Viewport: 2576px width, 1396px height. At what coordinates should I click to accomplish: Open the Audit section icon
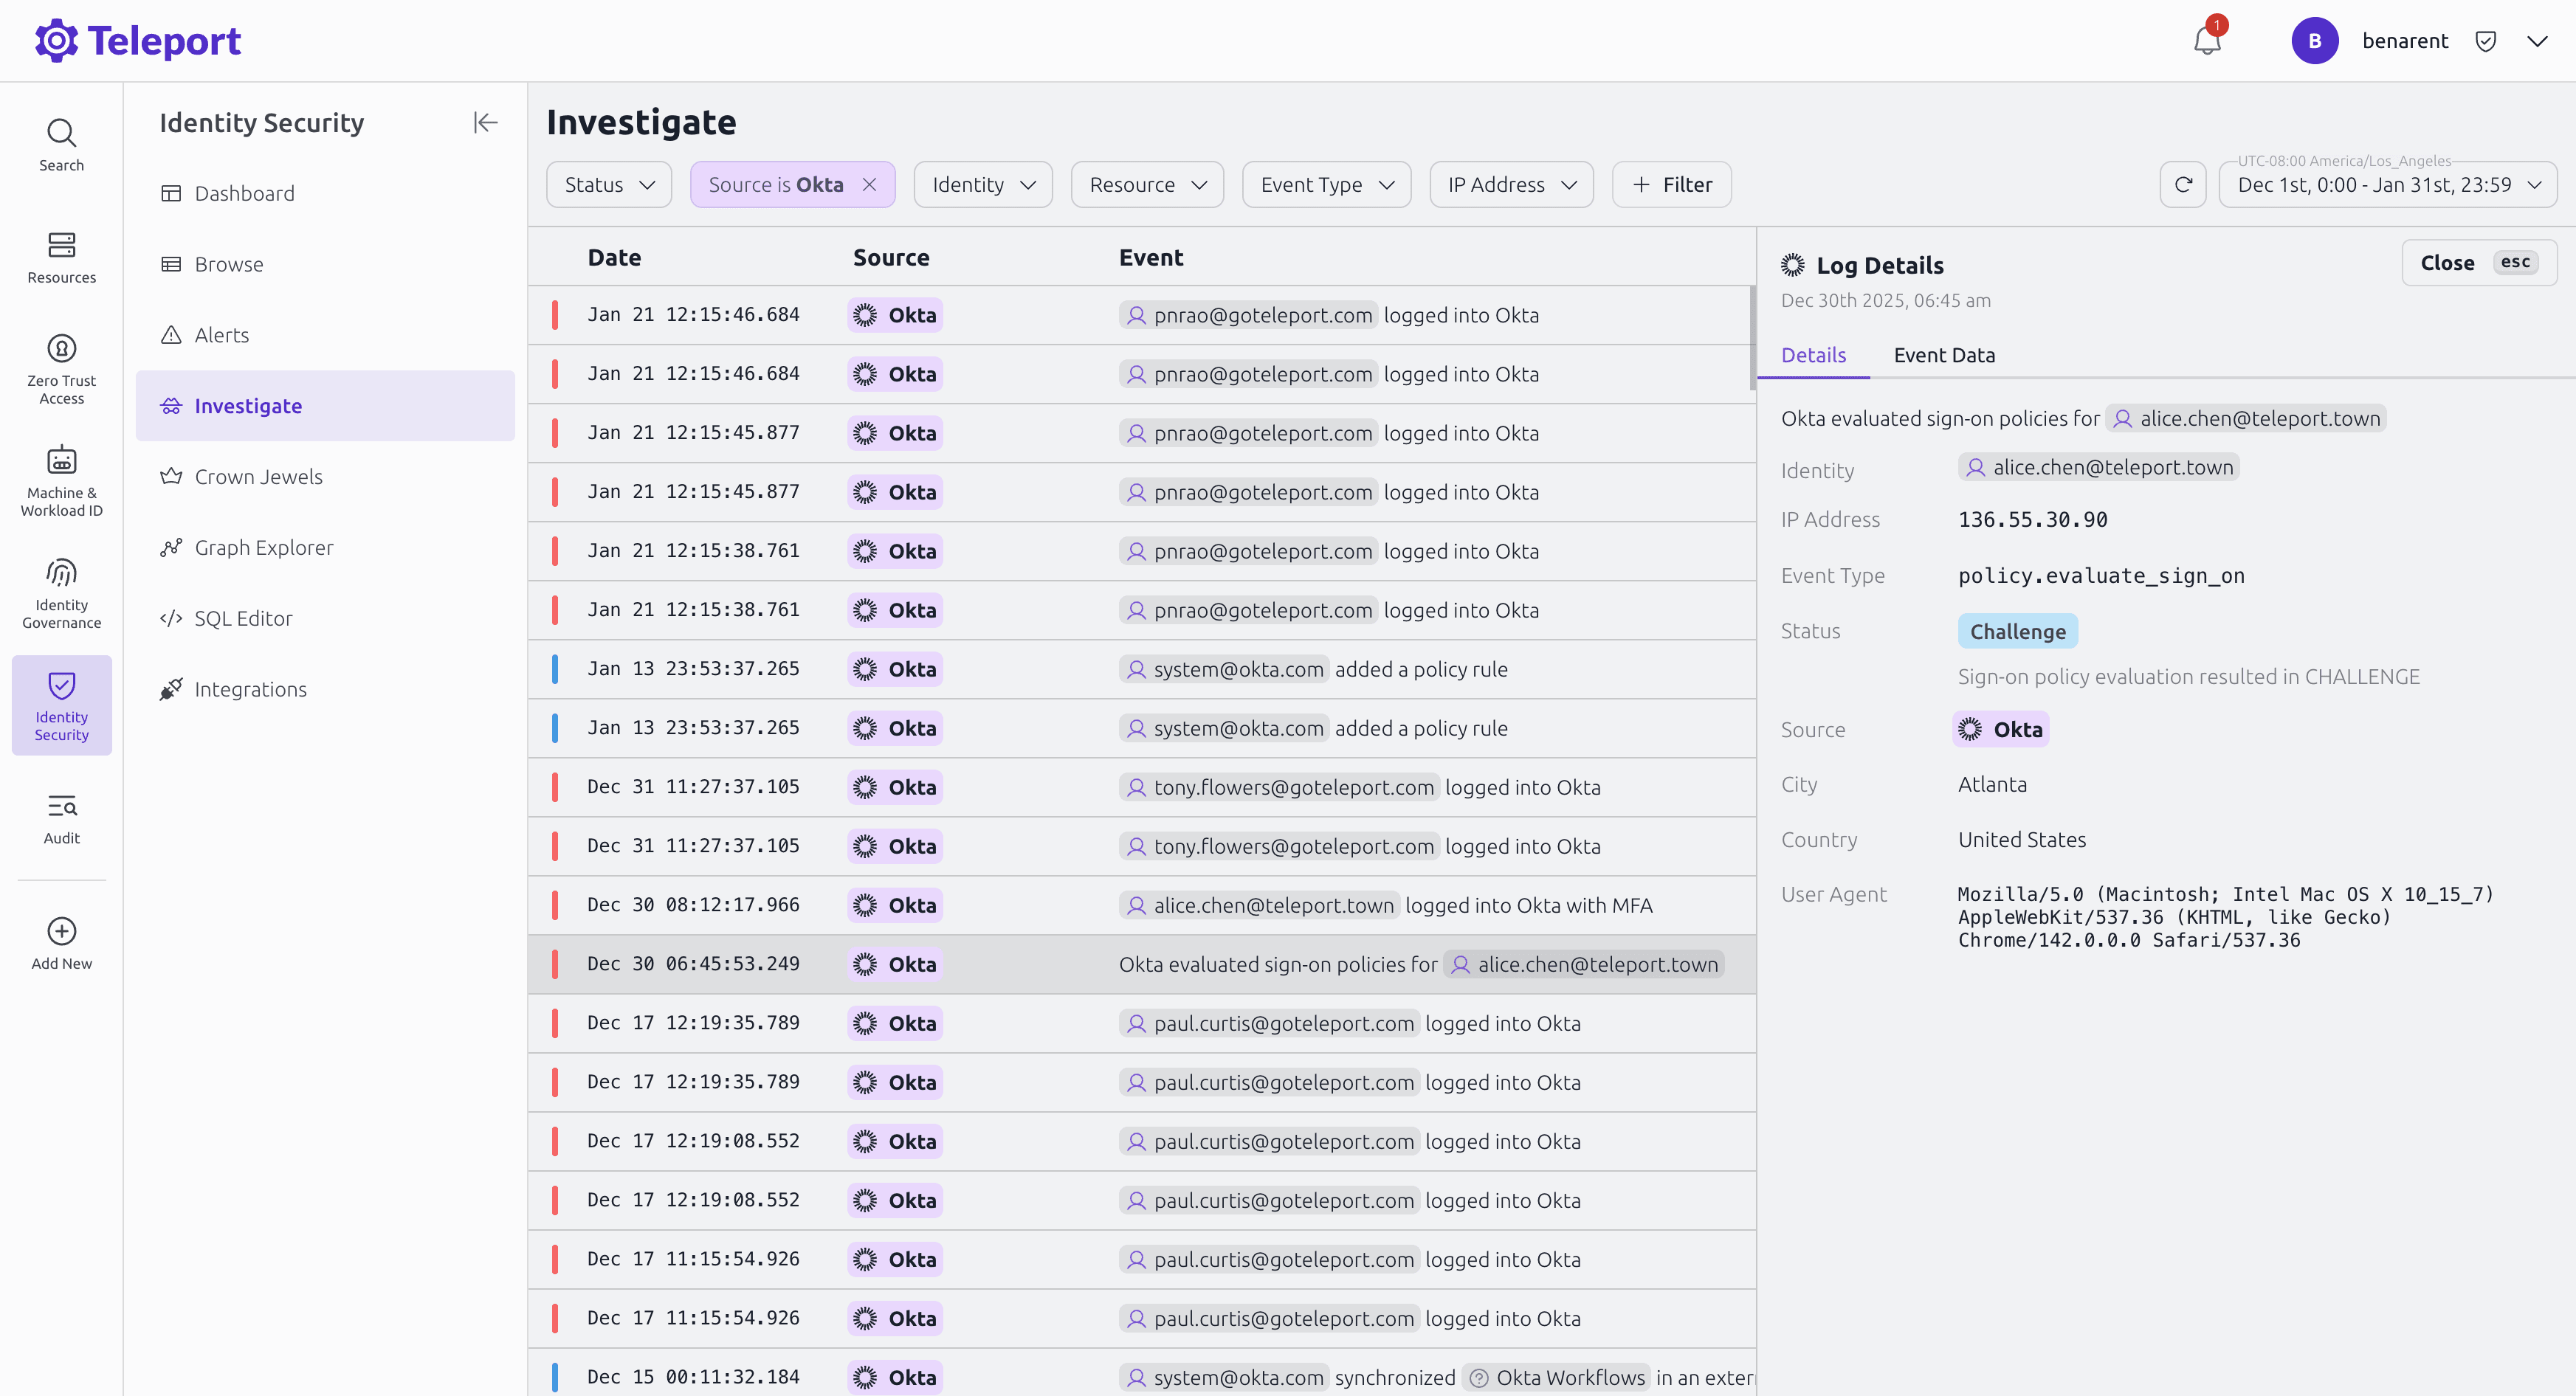tap(61, 806)
